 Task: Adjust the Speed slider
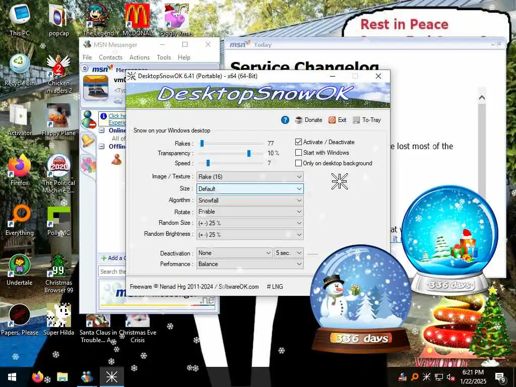(208, 163)
